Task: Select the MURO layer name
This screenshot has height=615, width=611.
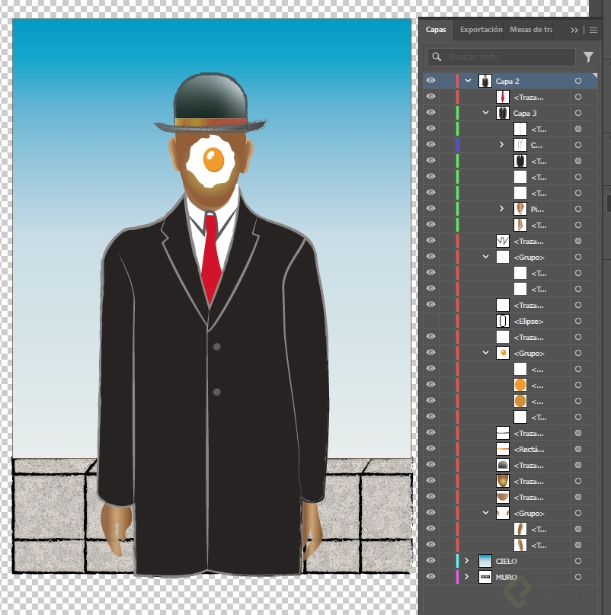Action: tap(506, 578)
